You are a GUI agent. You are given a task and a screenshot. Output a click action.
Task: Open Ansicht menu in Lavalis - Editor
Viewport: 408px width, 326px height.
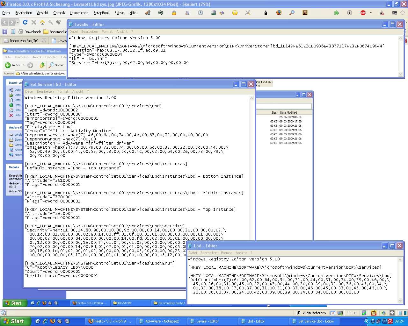point(122,32)
